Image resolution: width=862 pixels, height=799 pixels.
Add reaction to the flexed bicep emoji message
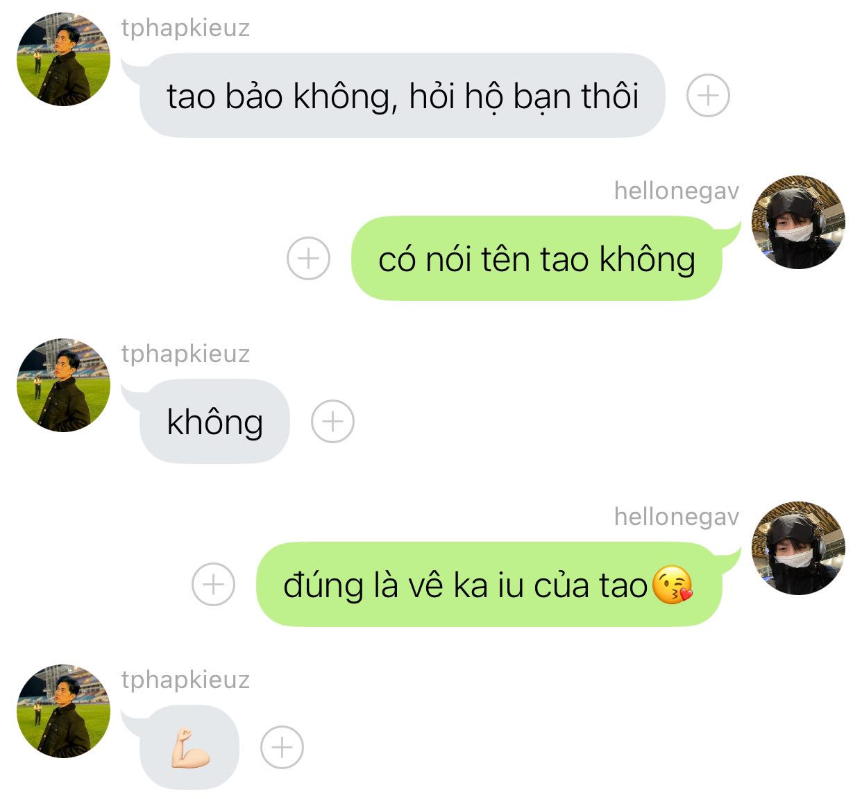point(282,747)
